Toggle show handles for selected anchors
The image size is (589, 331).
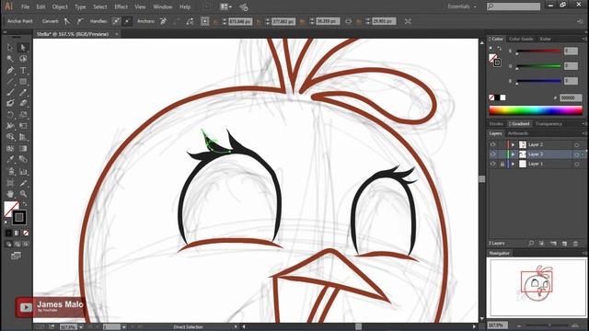click(x=116, y=21)
